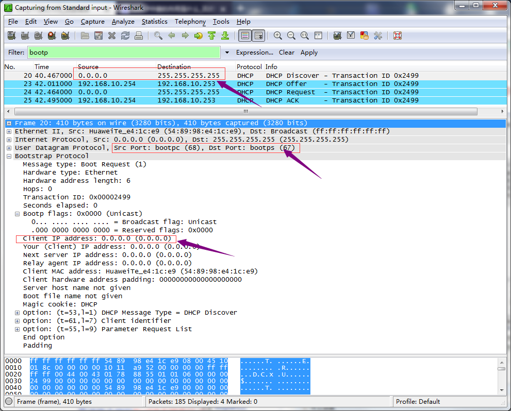Go forward in packet history arrow
Screen dimensions: 511x411
coord(185,36)
